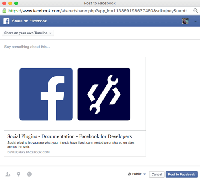Open the Public audience selector

137,174
